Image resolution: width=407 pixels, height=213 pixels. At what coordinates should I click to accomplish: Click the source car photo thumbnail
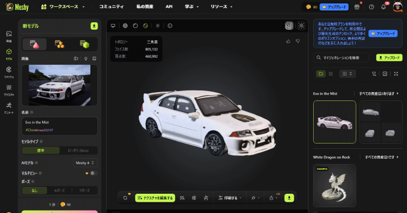(59, 85)
